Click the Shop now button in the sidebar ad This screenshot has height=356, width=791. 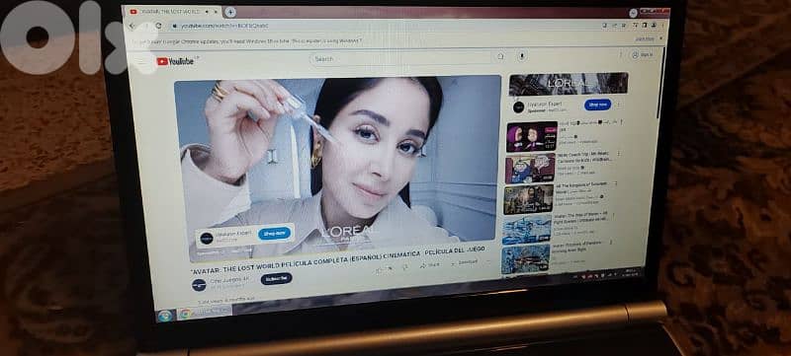coord(598,105)
